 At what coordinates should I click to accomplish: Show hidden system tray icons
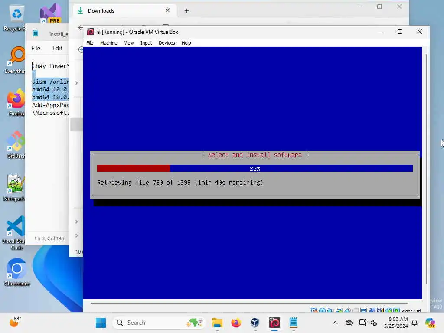[335, 323]
